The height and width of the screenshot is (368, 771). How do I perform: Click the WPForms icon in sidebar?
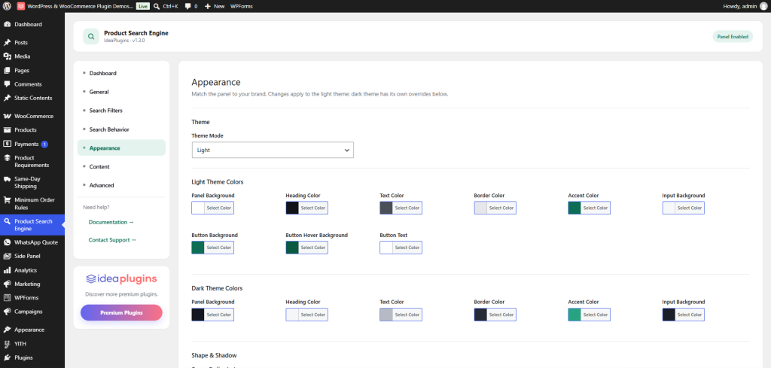pyautogui.click(x=7, y=298)
